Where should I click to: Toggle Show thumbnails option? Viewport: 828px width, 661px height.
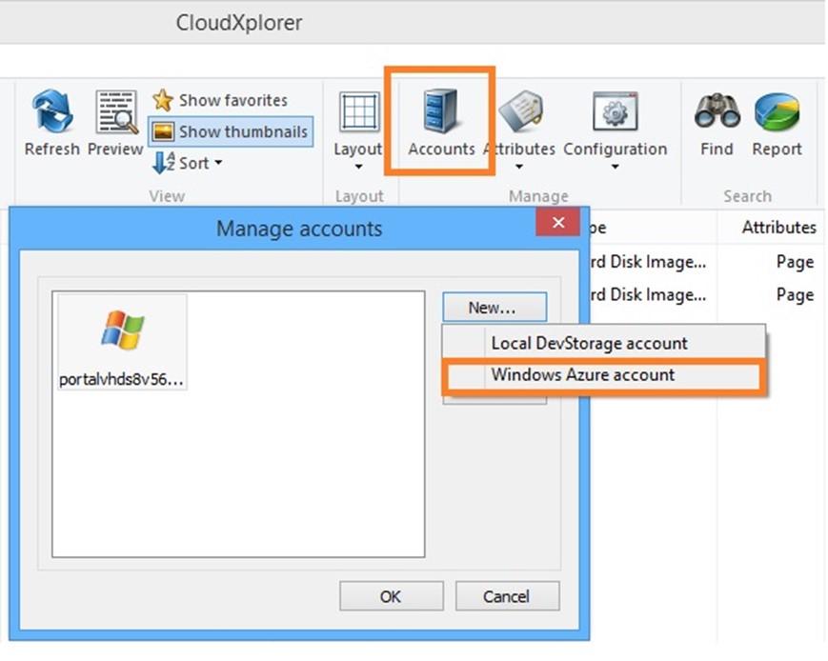click(231, 131)
